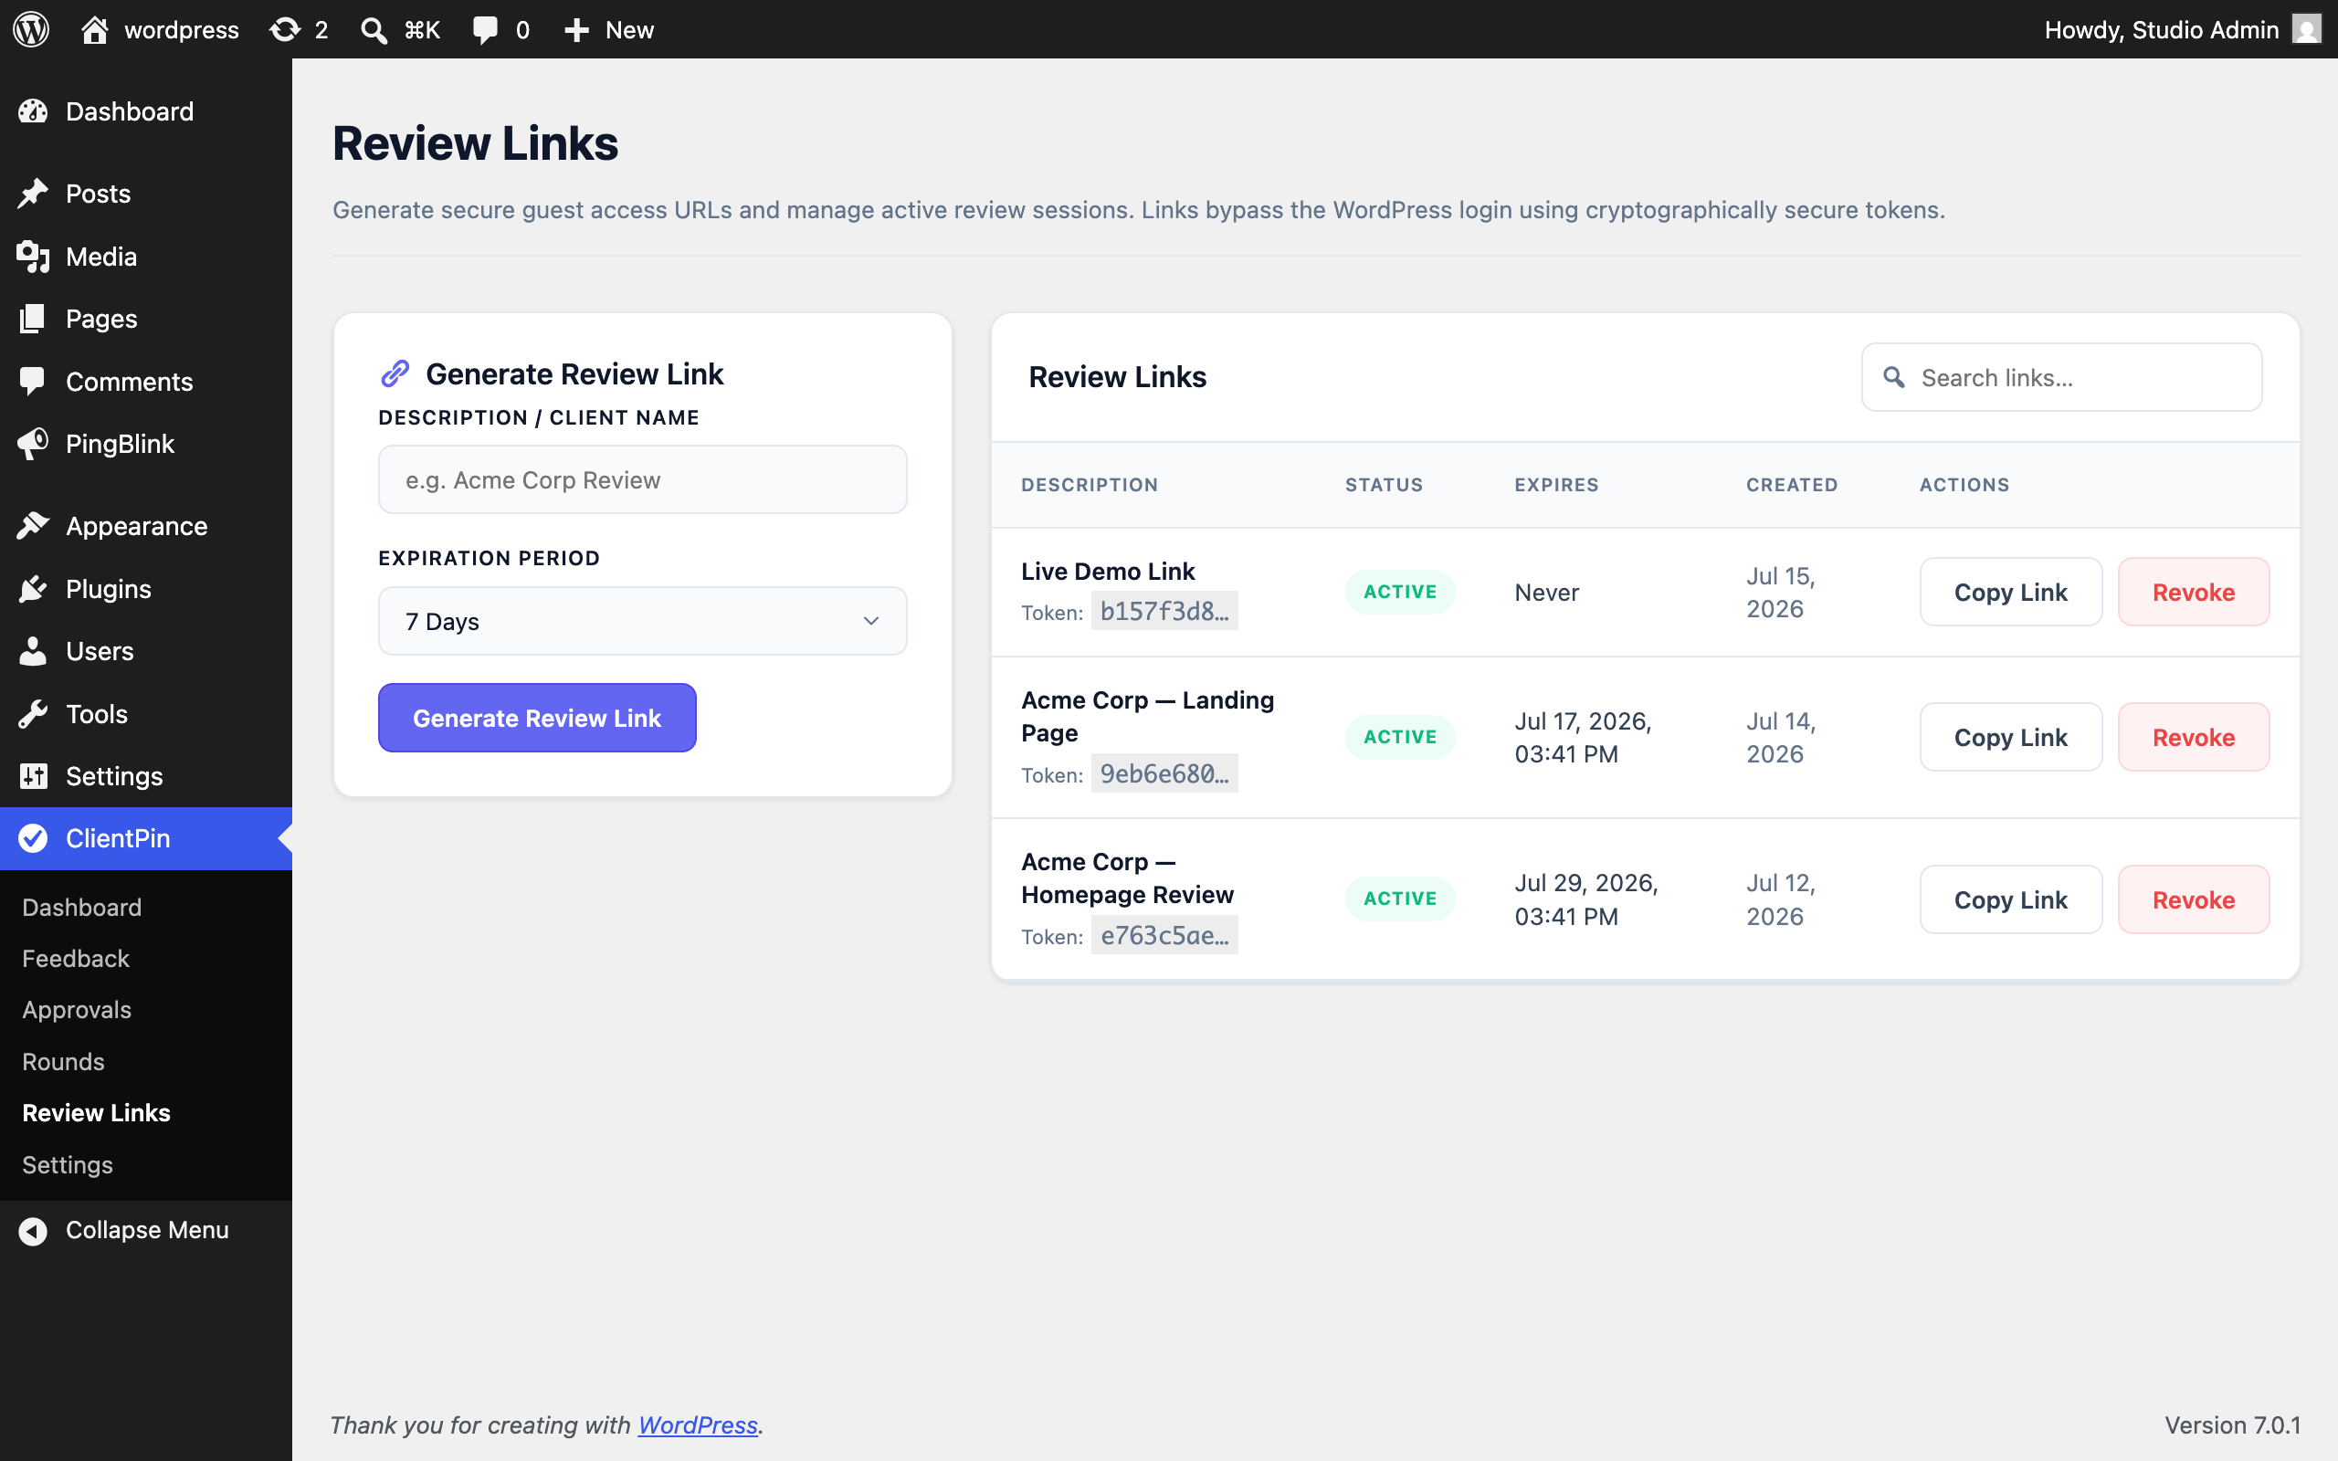
Task: Copy Link for Acme Corp Homepage Review
Action: (2010, 899)
